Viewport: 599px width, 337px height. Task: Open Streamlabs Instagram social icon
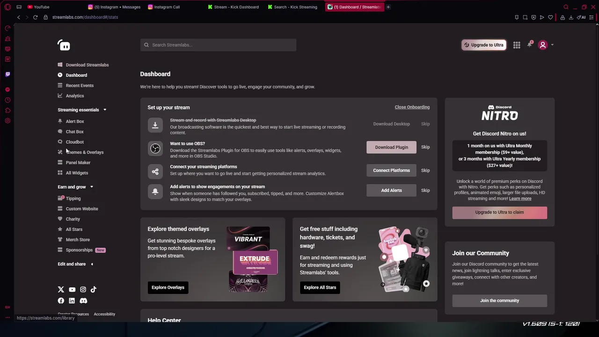click(83, 290)
